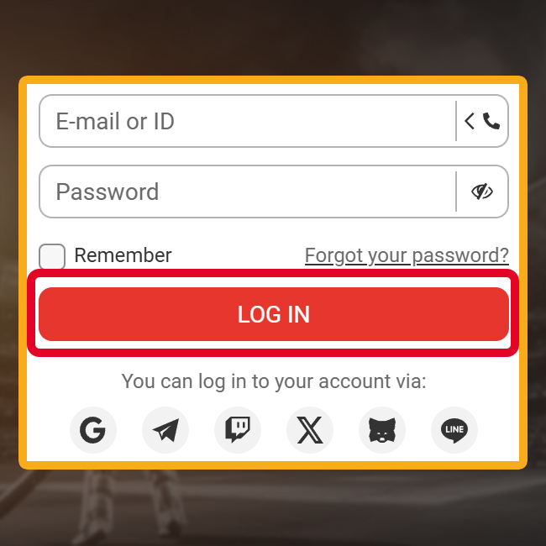Click the 'You can log in to your account via:' text

pos(274,381)
